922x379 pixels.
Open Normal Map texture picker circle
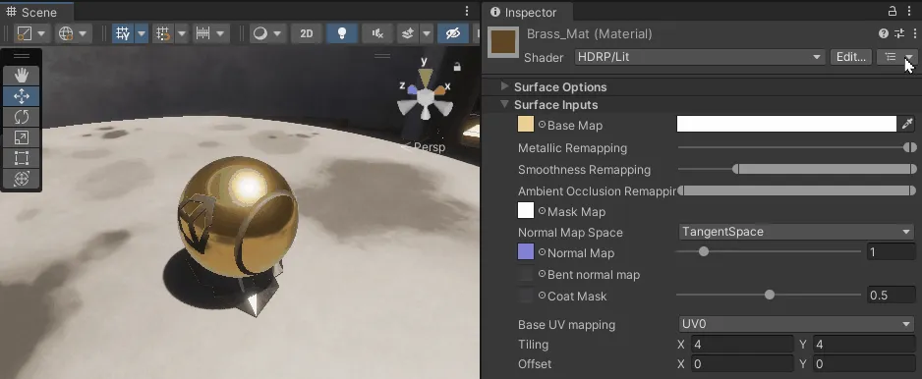542,252
